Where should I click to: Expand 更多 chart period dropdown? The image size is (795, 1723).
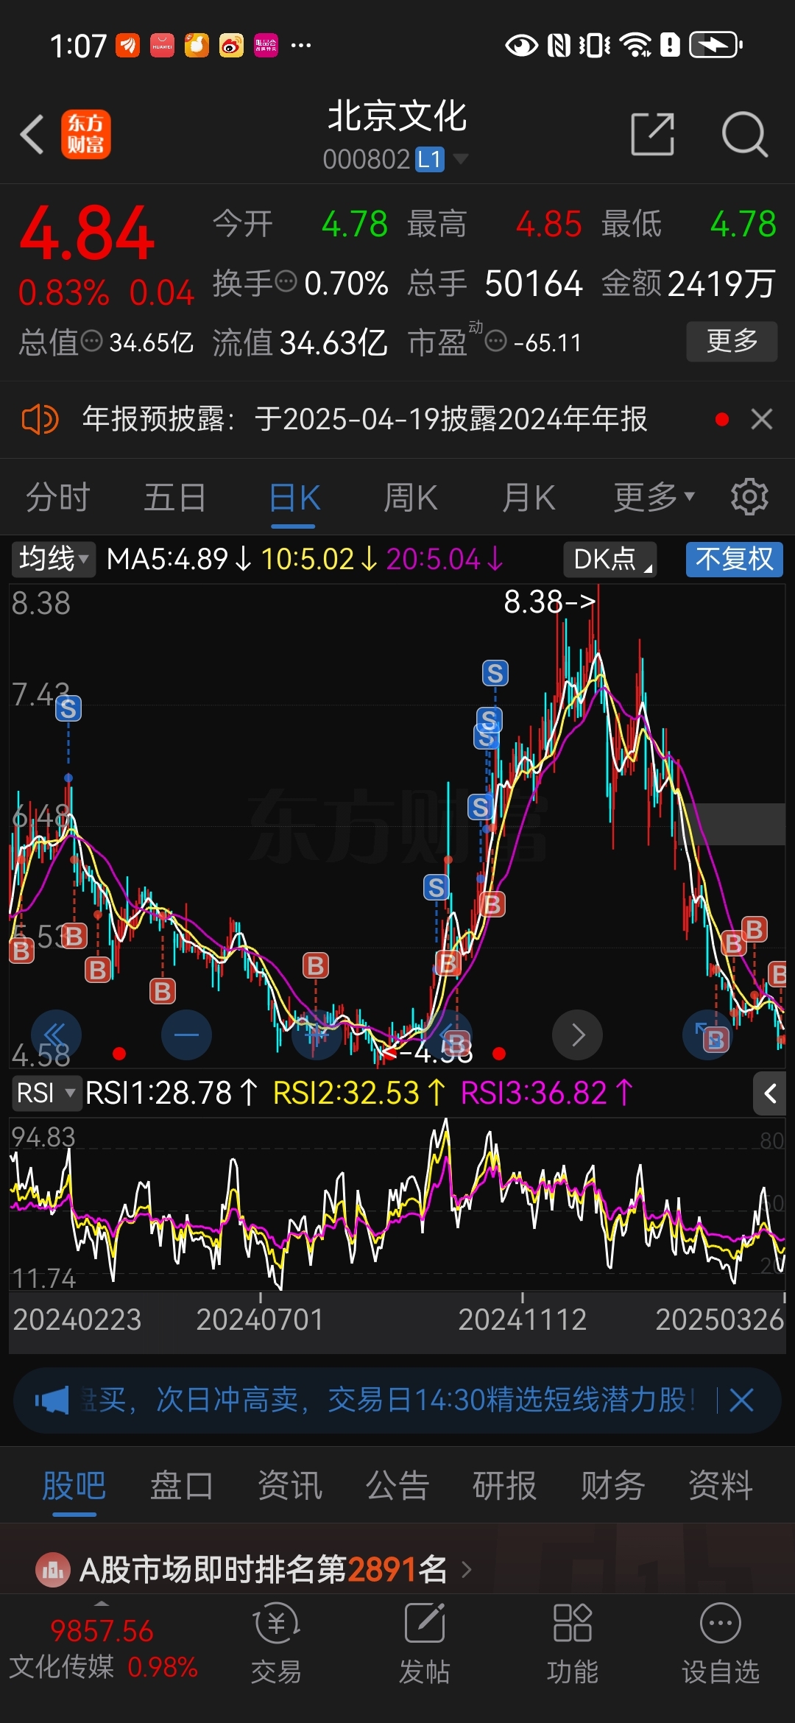654,498
